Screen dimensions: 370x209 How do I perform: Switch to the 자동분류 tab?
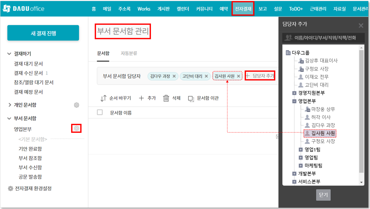click(x=129, y=53)
